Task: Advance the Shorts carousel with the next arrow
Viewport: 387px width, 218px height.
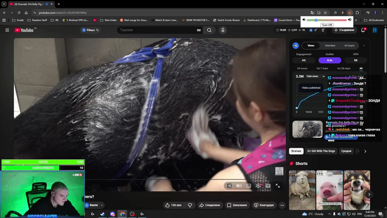Action: [369, 194]
